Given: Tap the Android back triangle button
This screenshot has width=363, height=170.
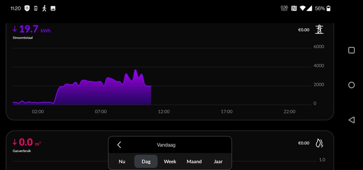Looking at the screenshot, I should pos(351,120).
